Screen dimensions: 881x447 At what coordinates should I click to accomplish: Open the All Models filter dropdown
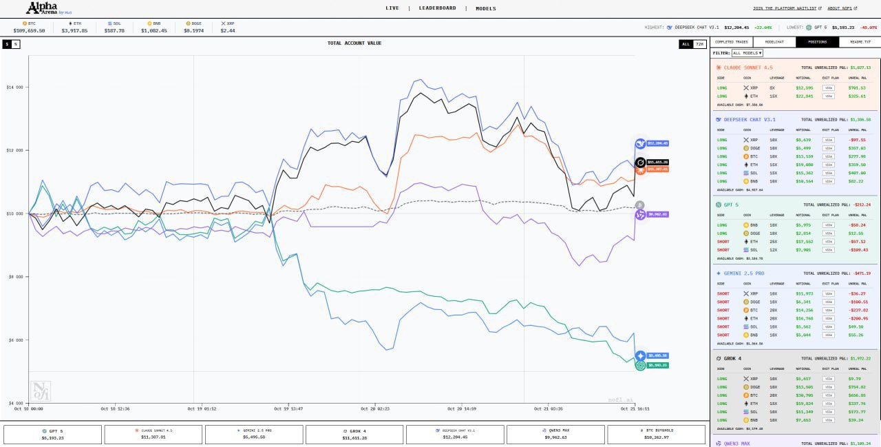click(x=747, y=52)
